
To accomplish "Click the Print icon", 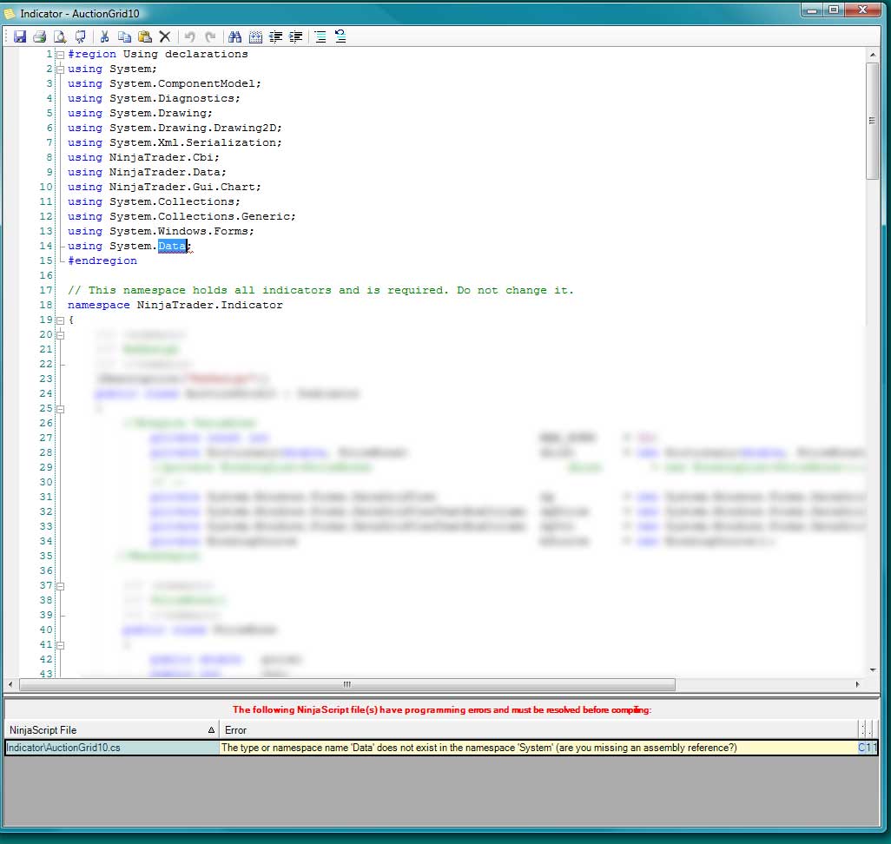I will point(39,36).
